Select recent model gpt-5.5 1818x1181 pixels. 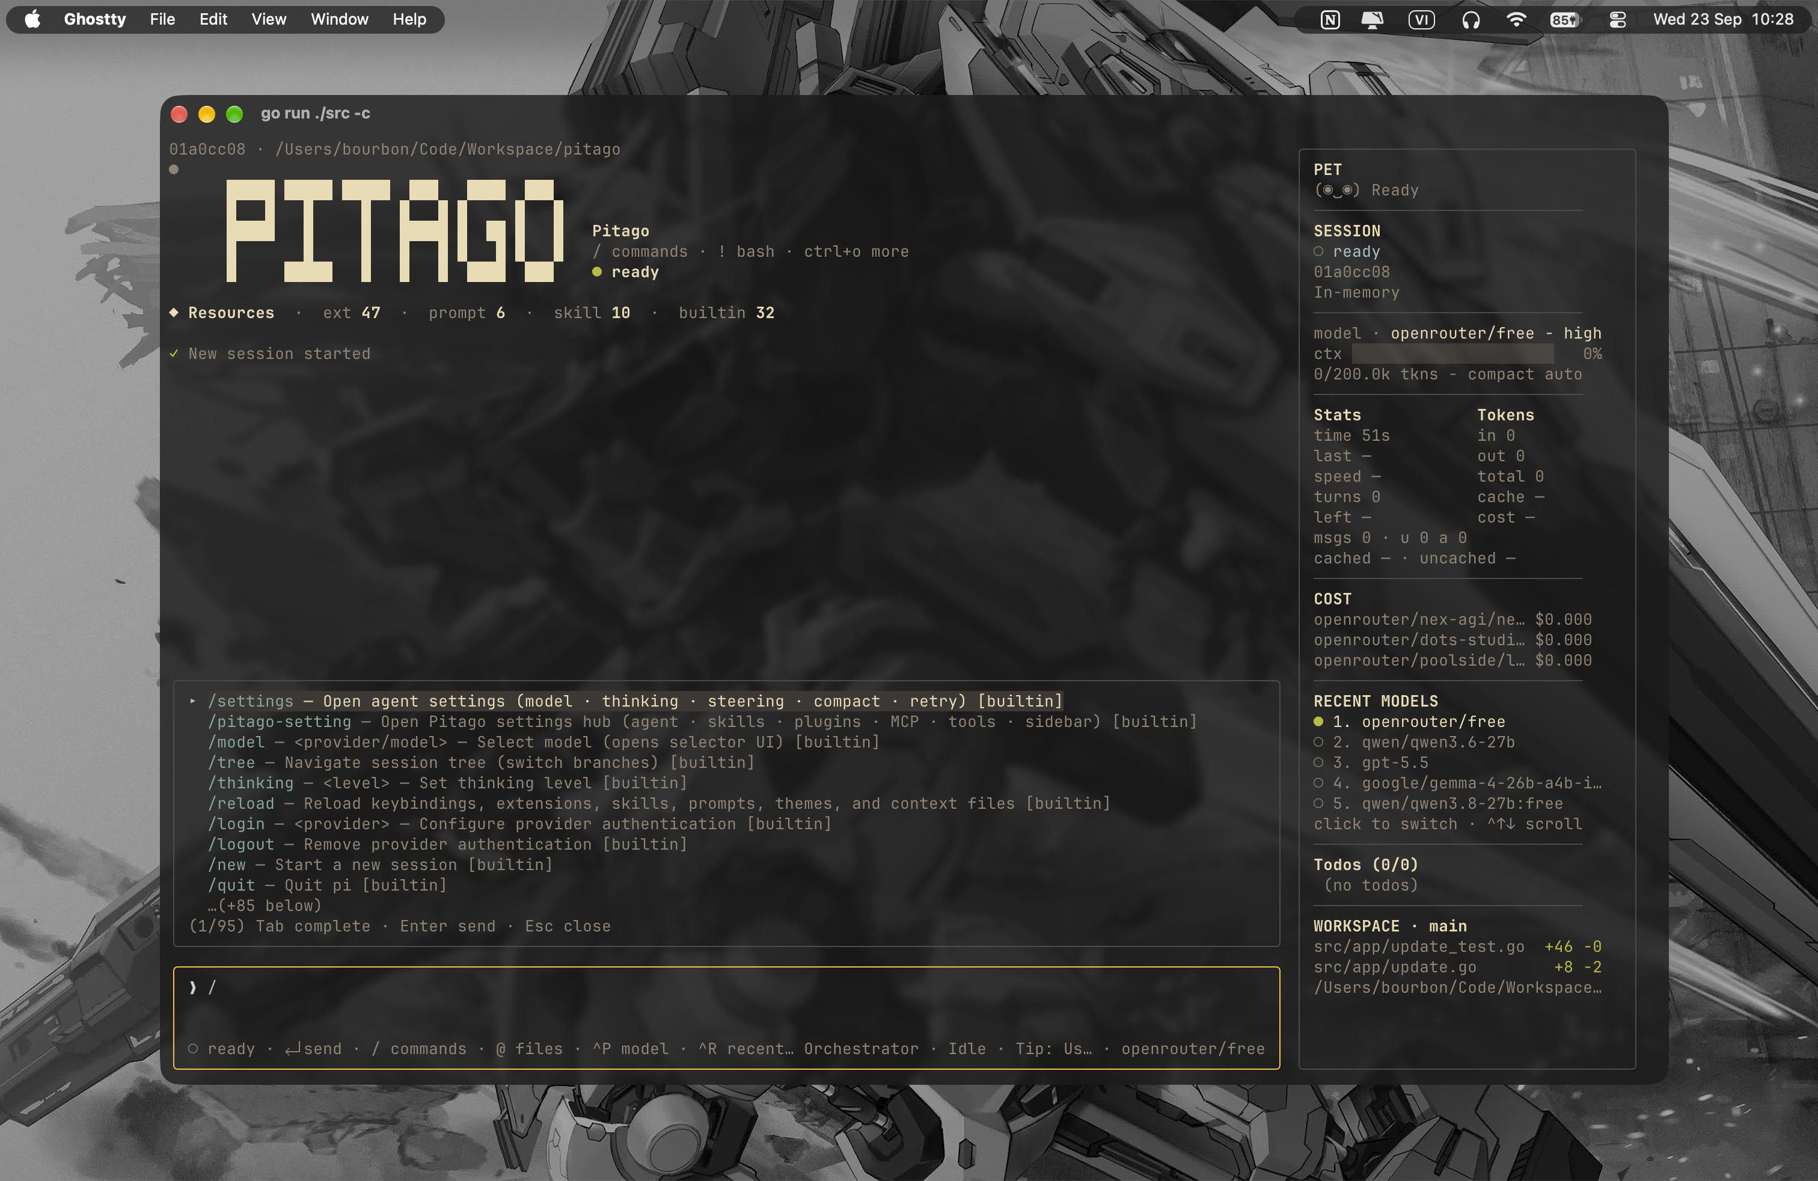coord(1371,762)
